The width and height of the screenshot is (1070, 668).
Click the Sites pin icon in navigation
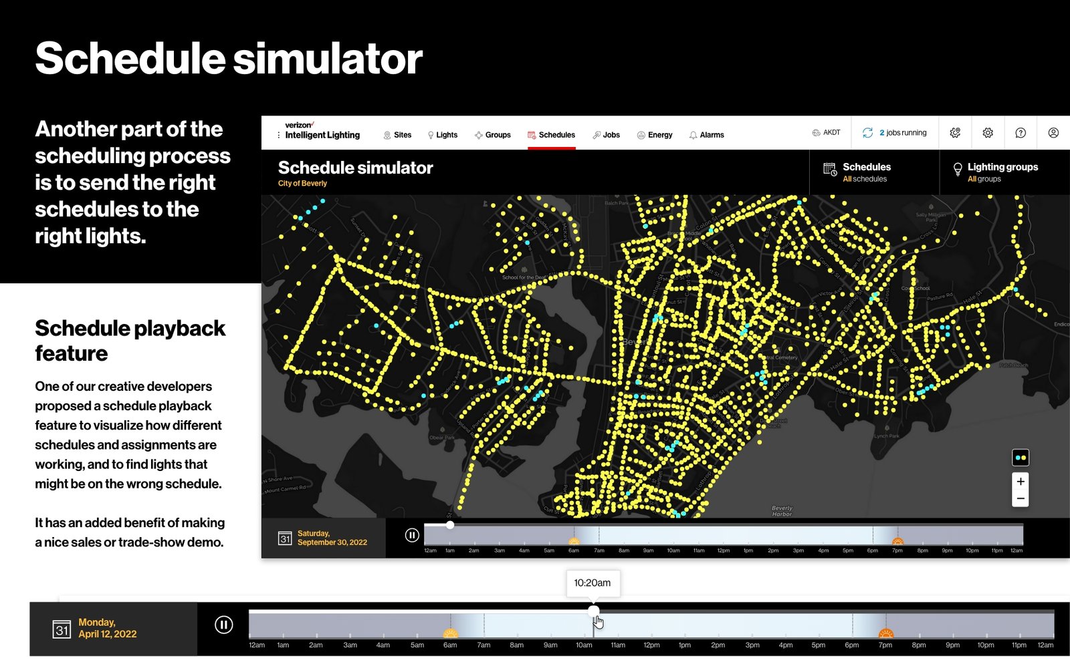point(387,135)
